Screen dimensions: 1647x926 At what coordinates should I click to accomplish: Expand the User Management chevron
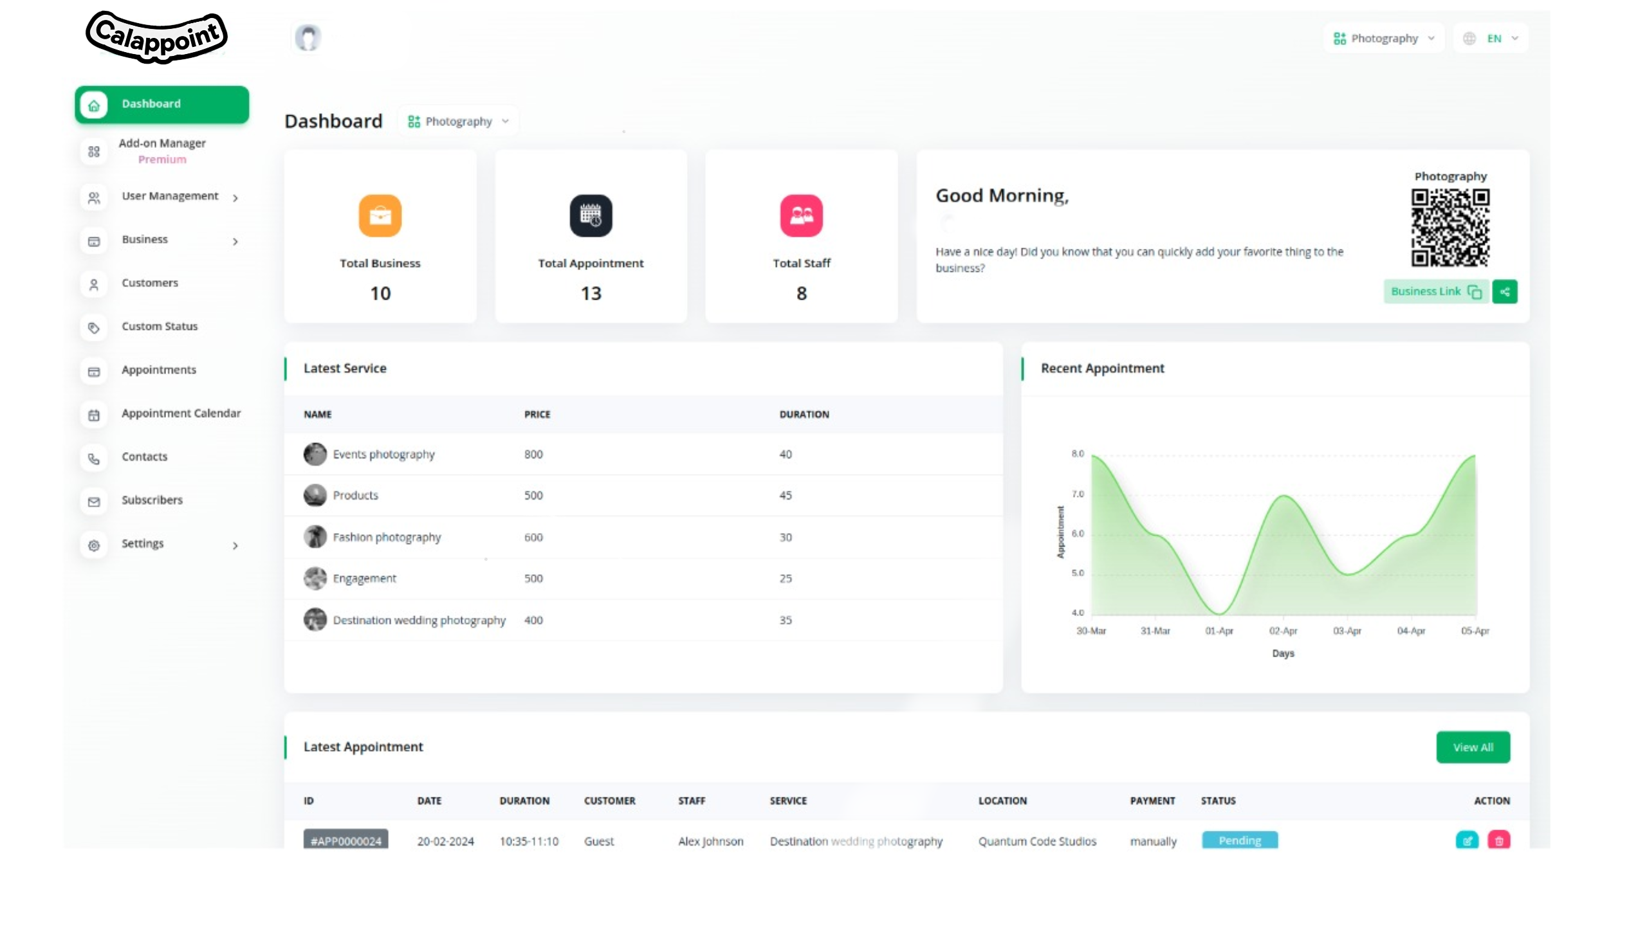[x=235, y=198]
